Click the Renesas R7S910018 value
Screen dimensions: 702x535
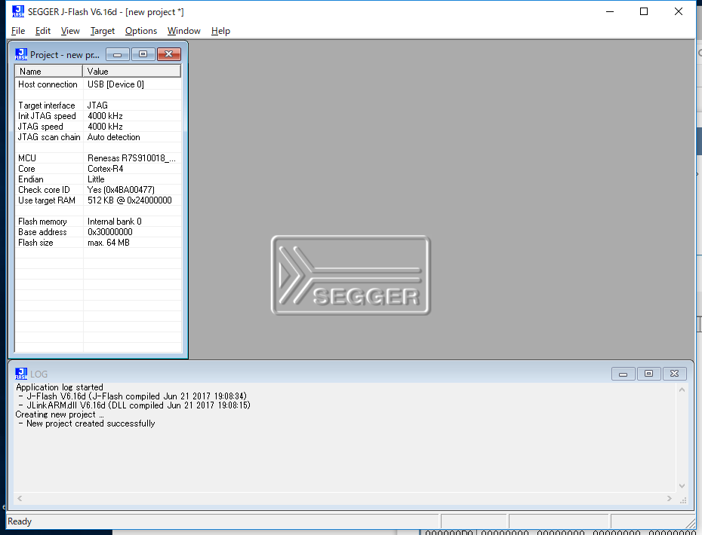point(131,158)
